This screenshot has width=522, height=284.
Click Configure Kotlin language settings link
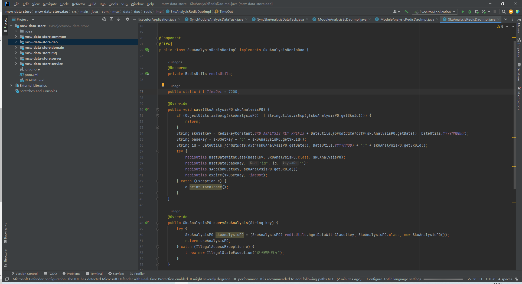click(x=394, y=279)
